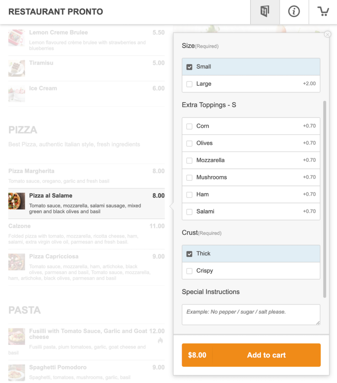
Task: Close the Pizza al Salame options dialog
Action: pyautogui.click(x=328, y=34)
